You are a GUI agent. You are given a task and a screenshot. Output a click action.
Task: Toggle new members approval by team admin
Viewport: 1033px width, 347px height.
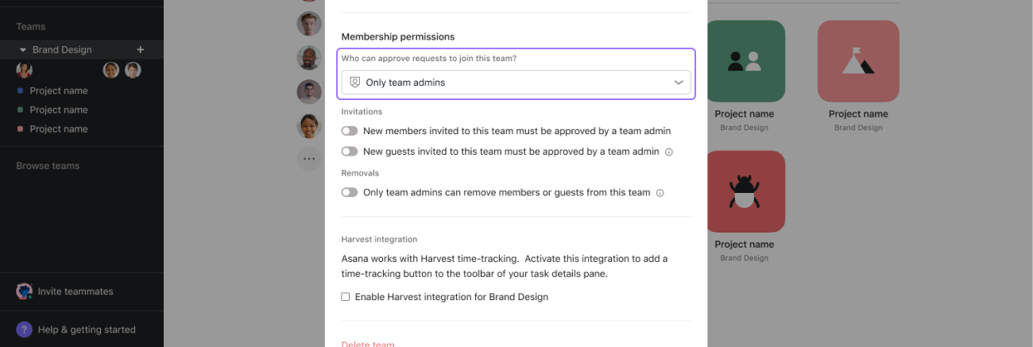point(350,131)
